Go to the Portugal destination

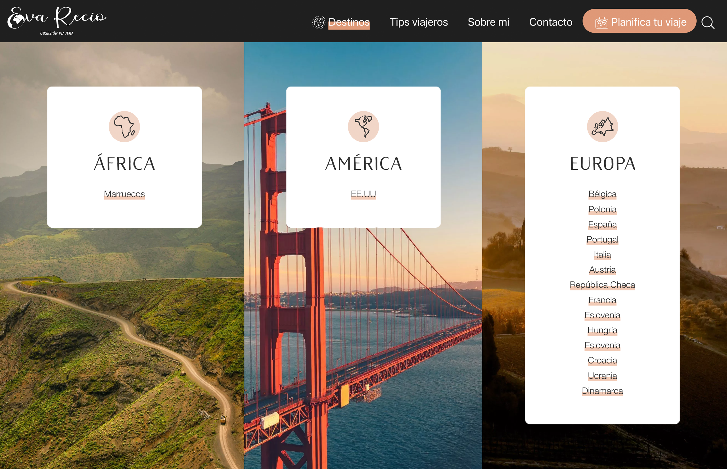pyautogui.click(x=602, y=239)
